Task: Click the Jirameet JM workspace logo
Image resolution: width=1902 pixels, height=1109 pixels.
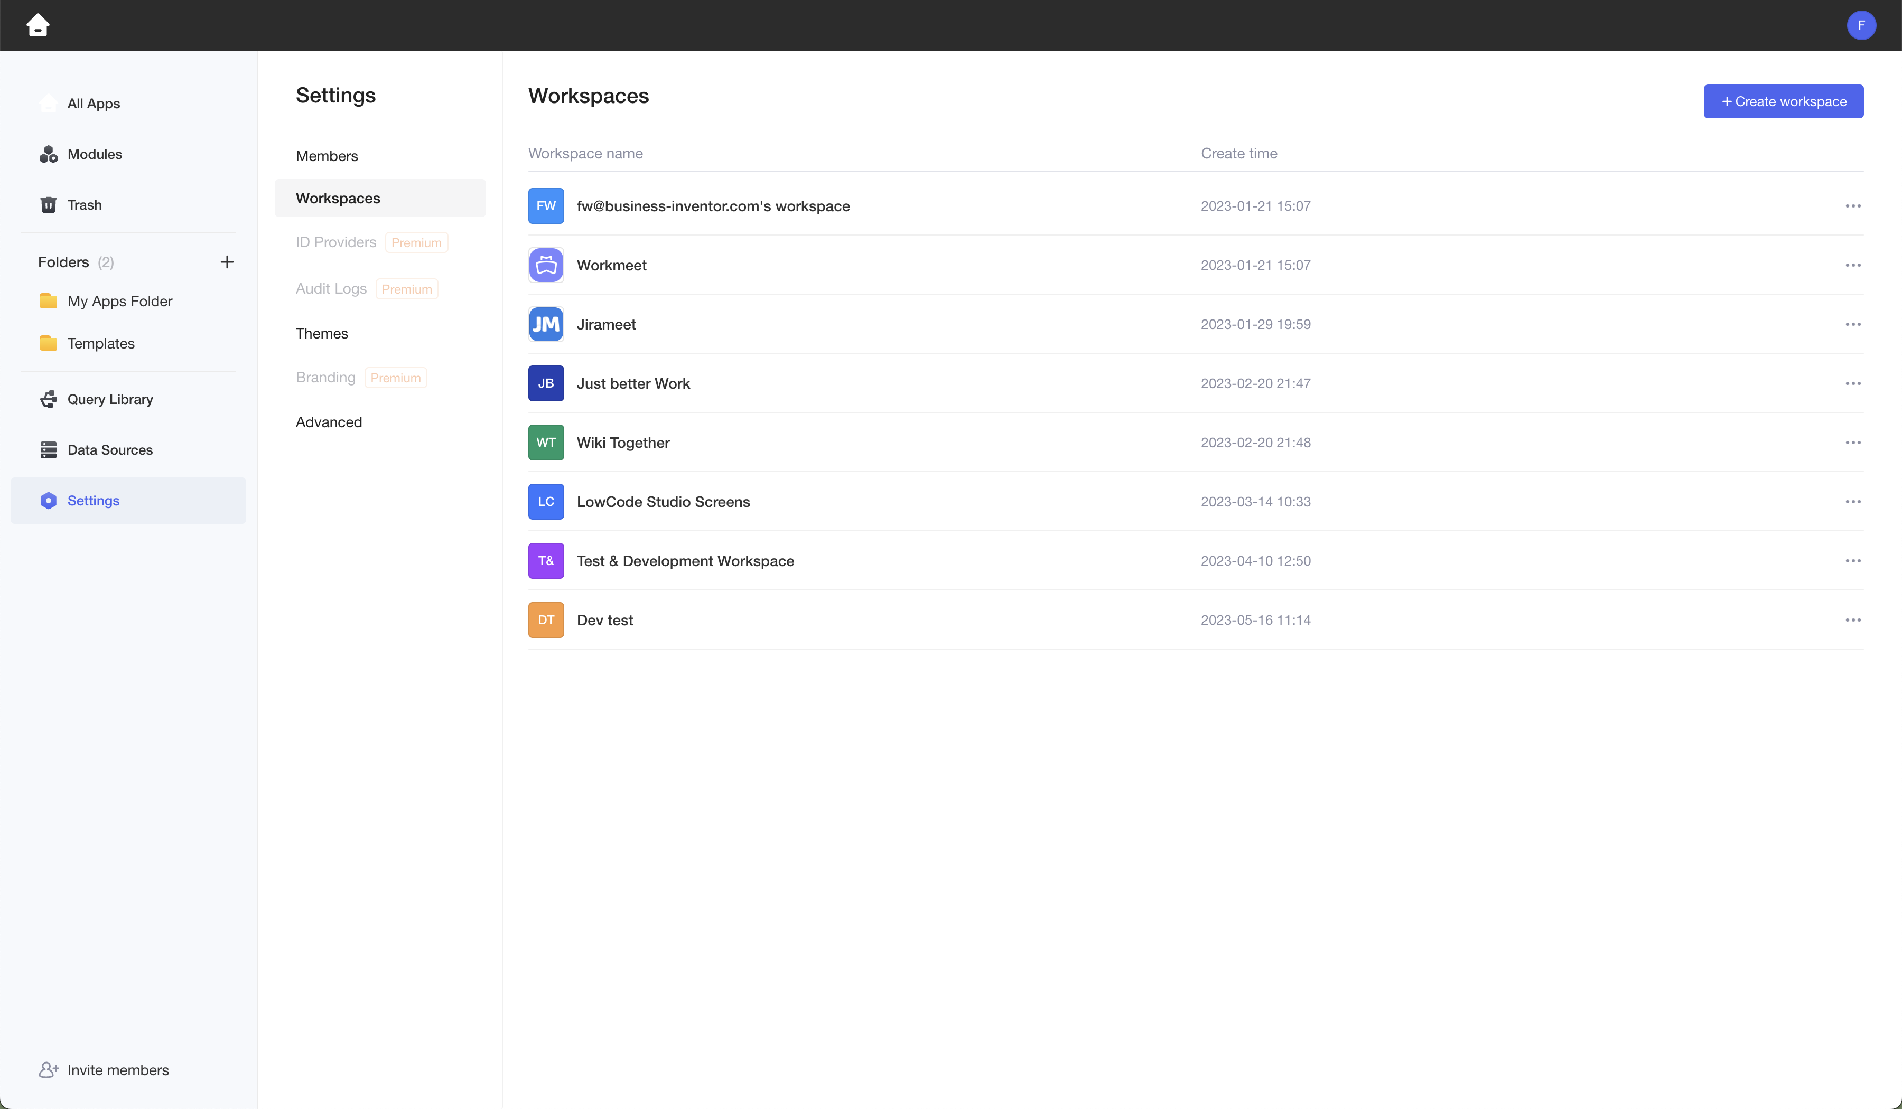Action: 546,324
